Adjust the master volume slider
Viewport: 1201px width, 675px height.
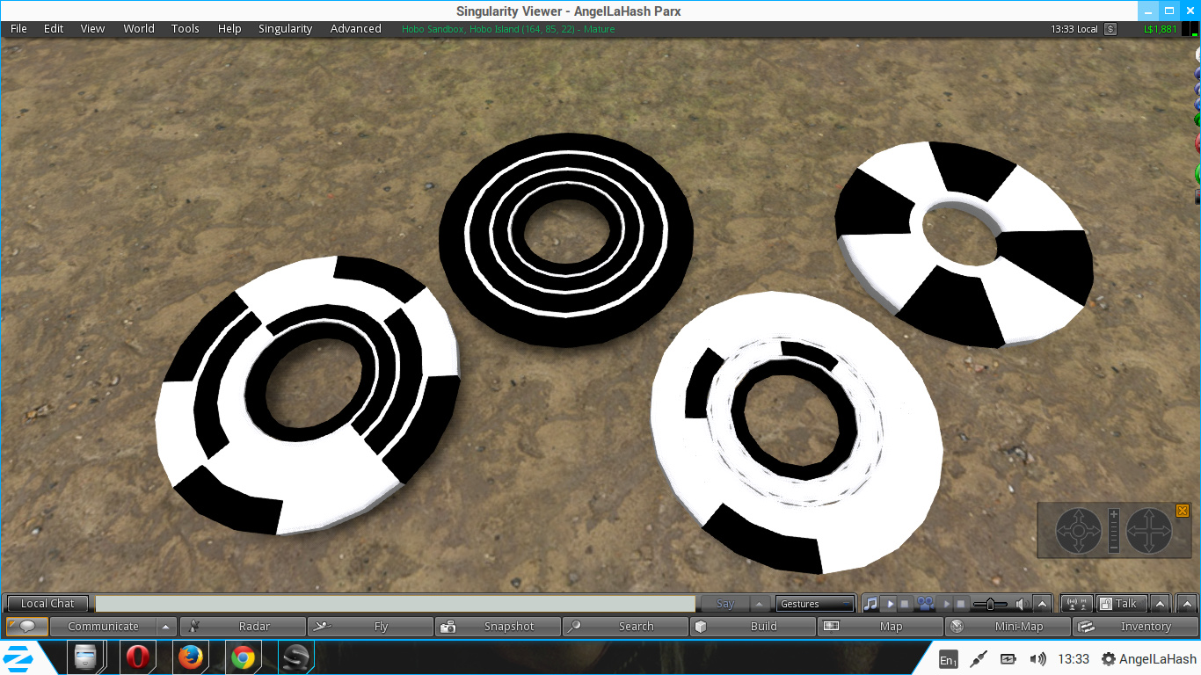coord(991,604)
